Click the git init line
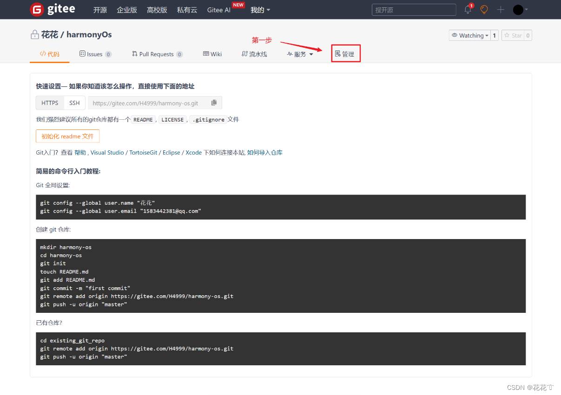Screen dimensions: 561x395 [x=53, y=263]
